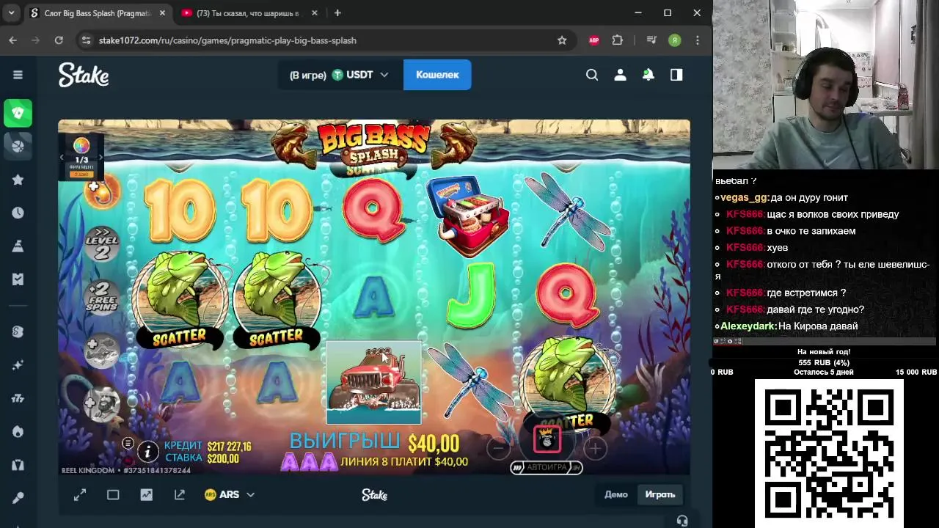939x528 pixels.
Task: Switch to Демо mode
Action: [x=616, y=494]
